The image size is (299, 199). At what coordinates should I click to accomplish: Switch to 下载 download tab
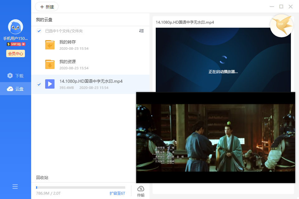click(x=16, y=76)
